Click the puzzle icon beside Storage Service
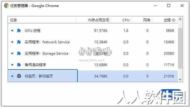190x107 pixels. (x=19, y=53)
